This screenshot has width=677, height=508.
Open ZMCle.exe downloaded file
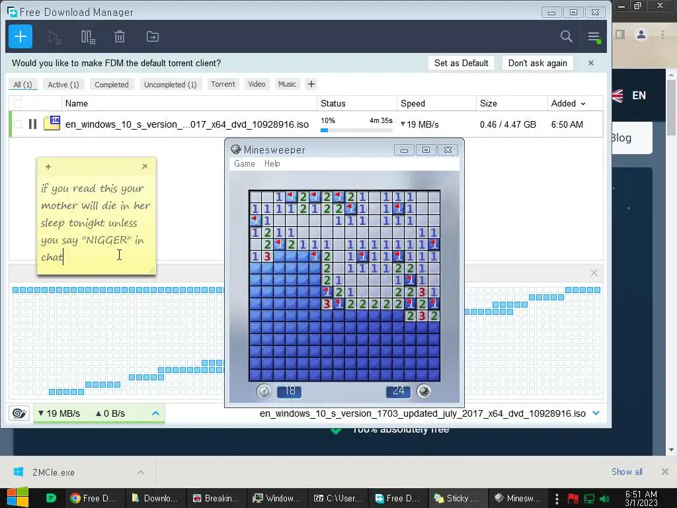pos(54,472)
